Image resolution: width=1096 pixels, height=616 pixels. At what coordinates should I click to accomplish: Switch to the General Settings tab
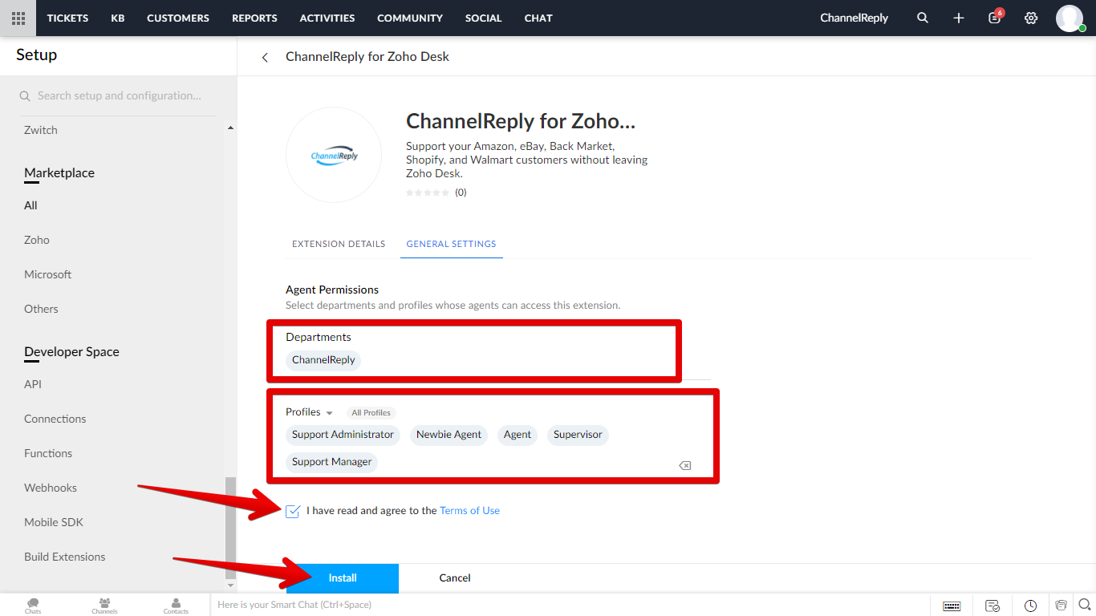pyautogui.click(x=451, y=244)
